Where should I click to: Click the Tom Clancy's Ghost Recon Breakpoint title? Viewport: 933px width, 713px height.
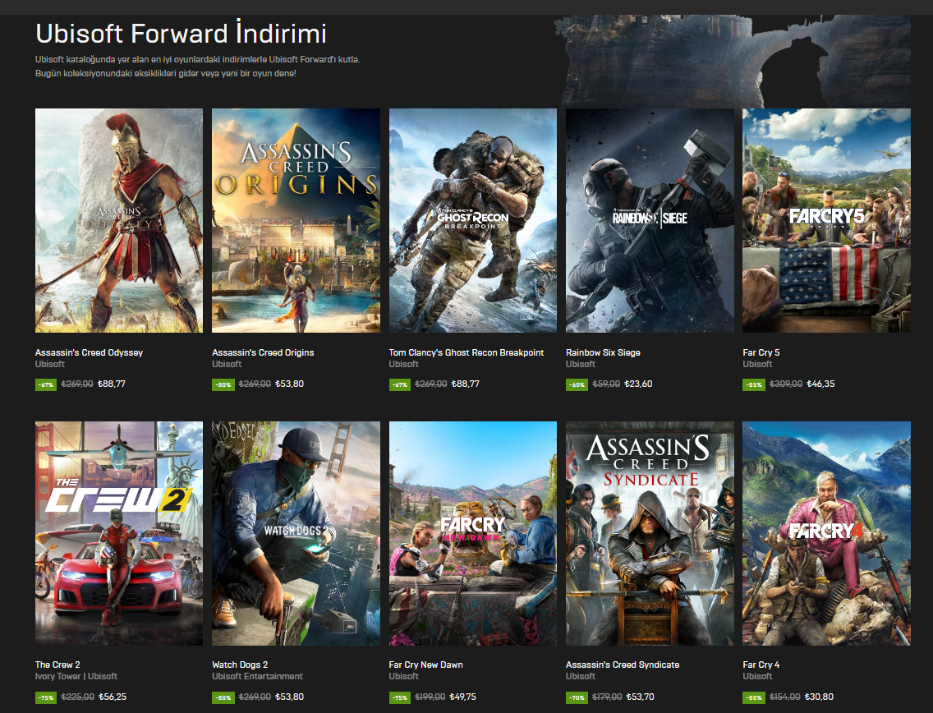point(466,352)
